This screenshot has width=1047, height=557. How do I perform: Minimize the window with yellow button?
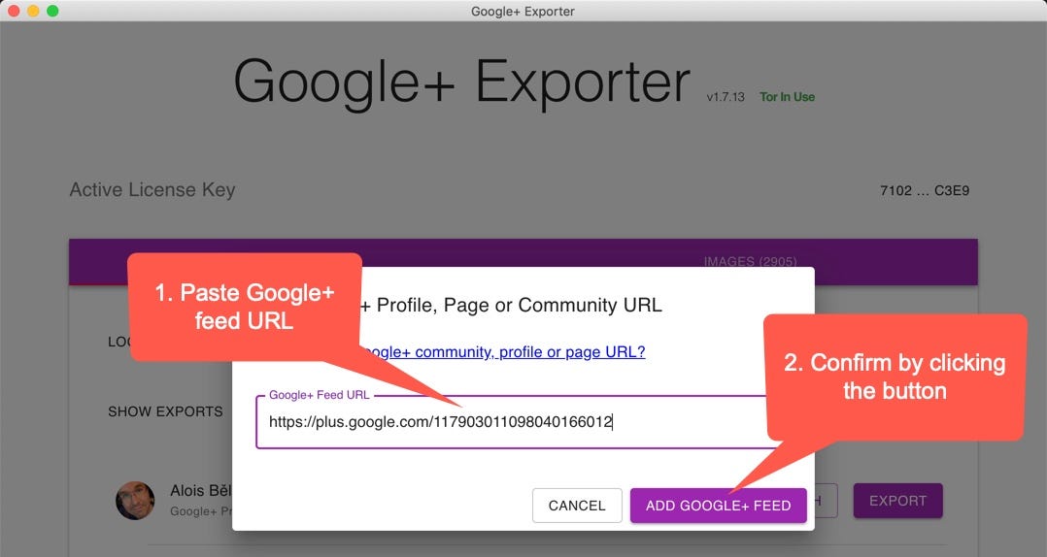point(33,11)
